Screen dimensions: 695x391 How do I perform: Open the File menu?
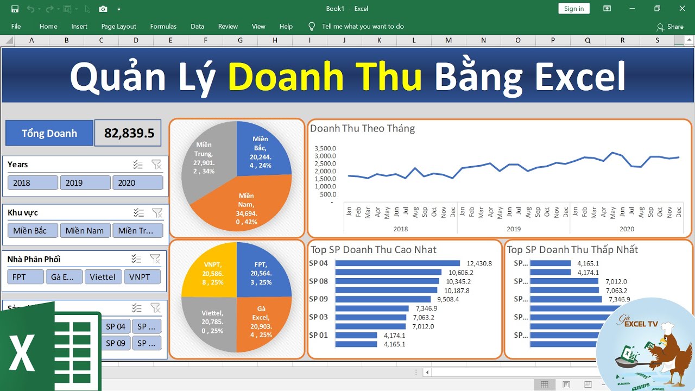coord(16,27)
